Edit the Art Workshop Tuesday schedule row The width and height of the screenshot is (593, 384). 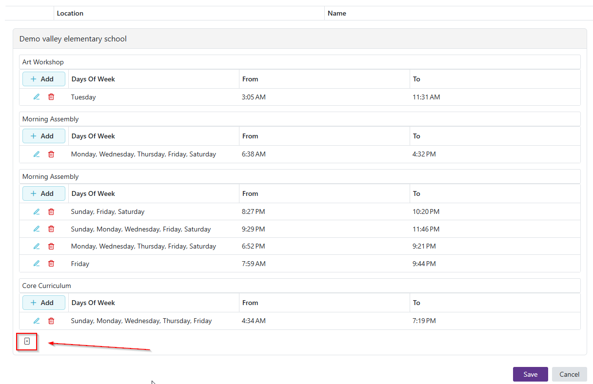click(x=37, y=97)
